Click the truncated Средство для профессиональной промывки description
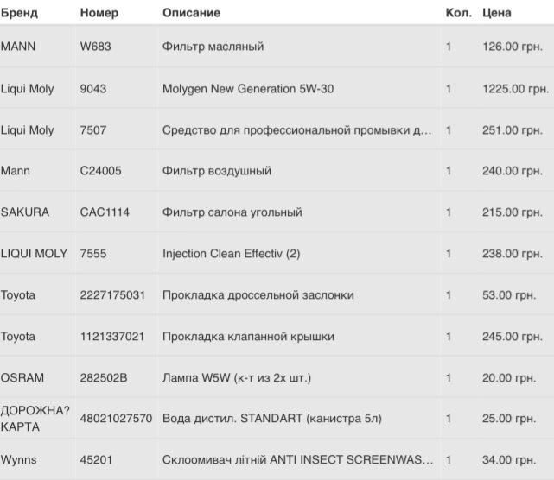This screenshot has width=554, height=480. (296, 129)
